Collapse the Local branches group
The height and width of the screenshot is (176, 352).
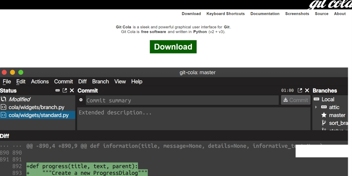316,99
